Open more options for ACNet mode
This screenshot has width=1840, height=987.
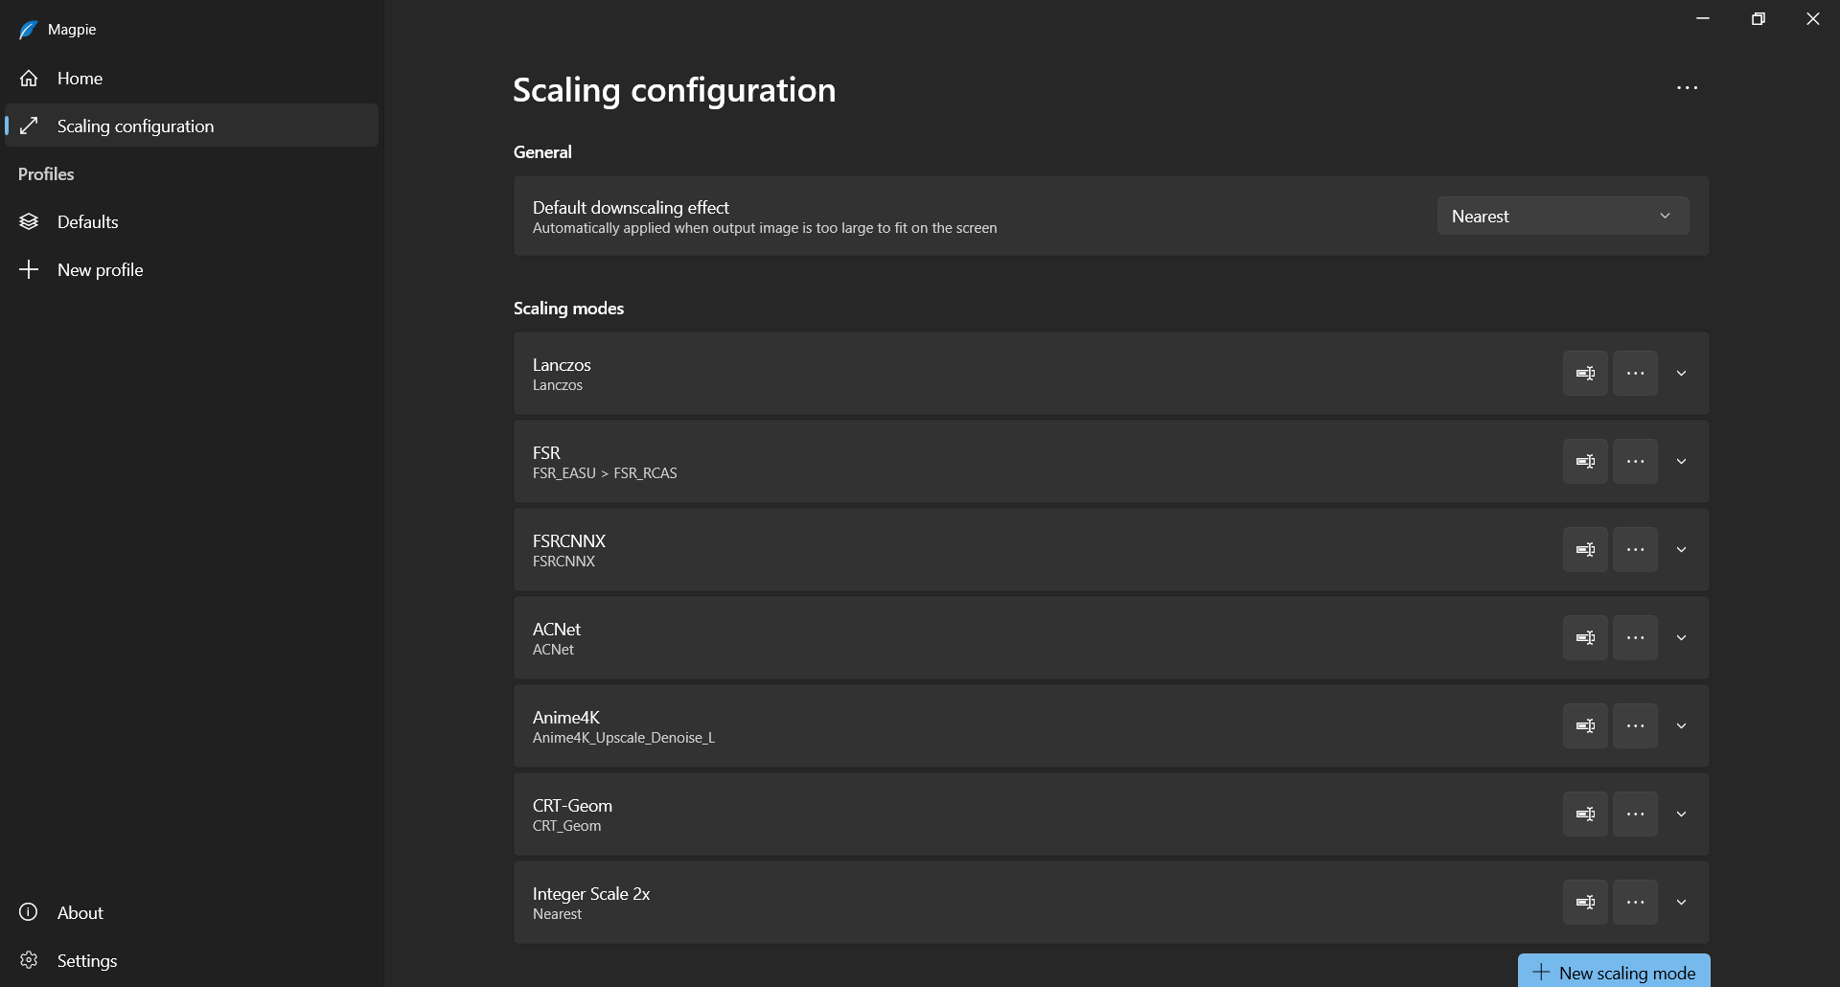click(x=1635, y=637)
